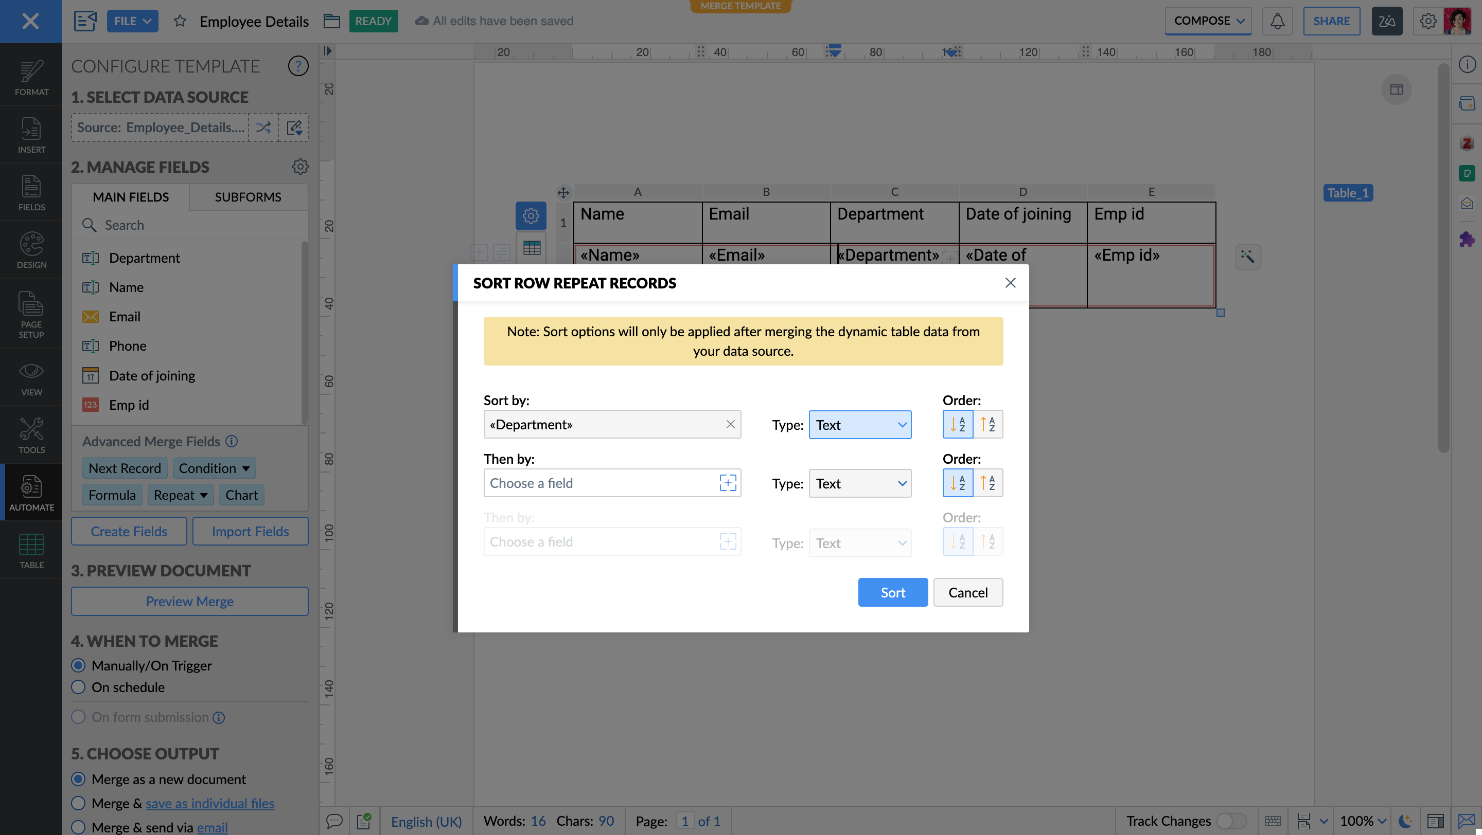Open the View sidebar panel
Screen dimensions: 1482x835
click(x=31, y=377)
